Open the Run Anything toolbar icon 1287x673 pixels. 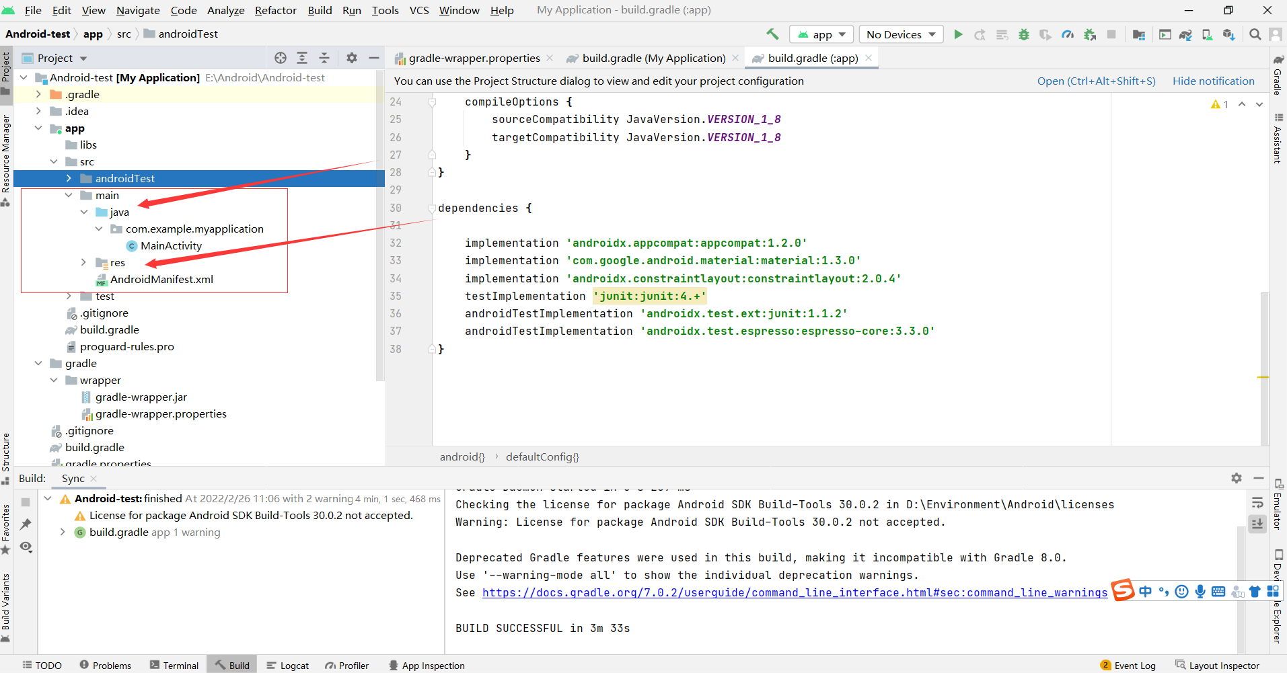pos(1165,34)
